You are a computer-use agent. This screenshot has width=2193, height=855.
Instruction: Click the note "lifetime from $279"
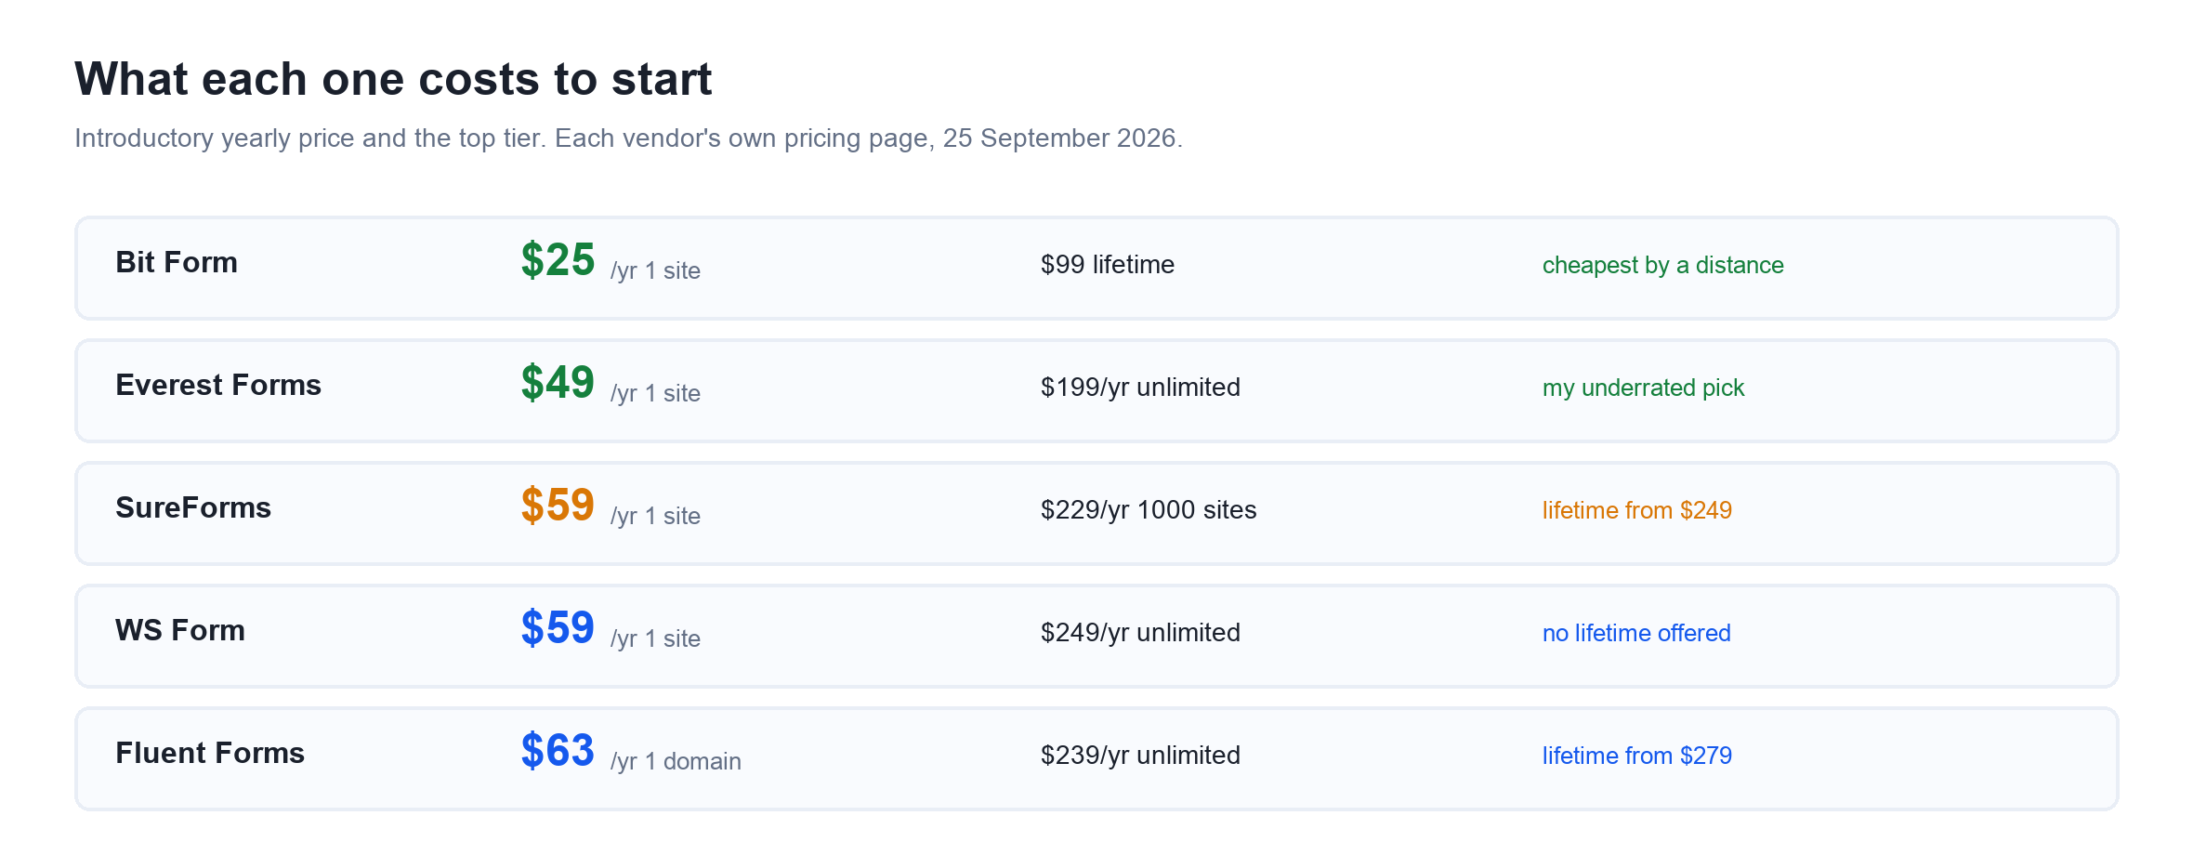(1637, 756)
